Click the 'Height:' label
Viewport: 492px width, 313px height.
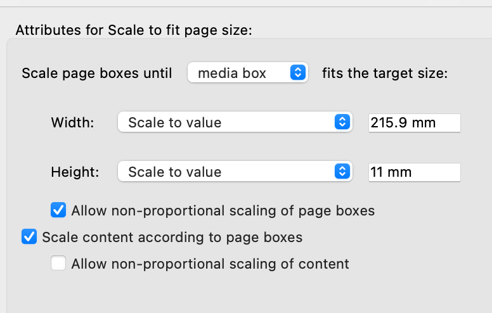pos(73,172)
